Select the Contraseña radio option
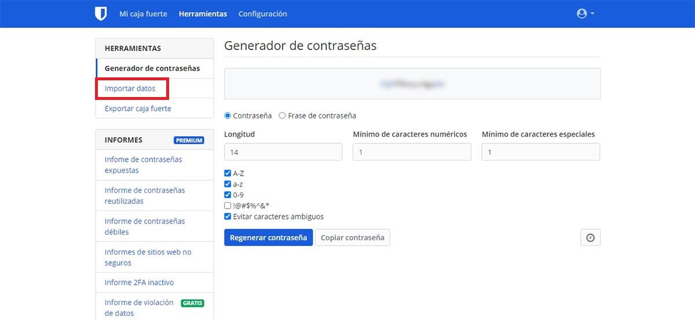695x320 pixels. pos(228,116)
